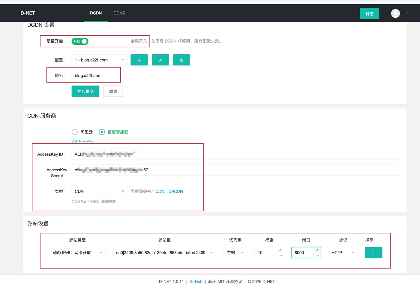The height and width of the screenshot is (288, 420).
Task: Open the configuration dropdown showing blog.a22t.com
Action: pos(99,60)
